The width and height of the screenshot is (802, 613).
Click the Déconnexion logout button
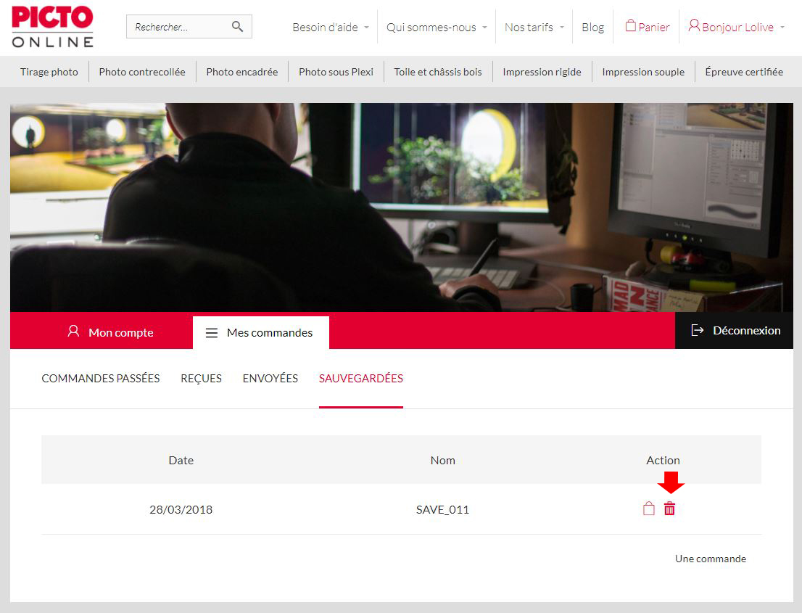pos(735,331)
